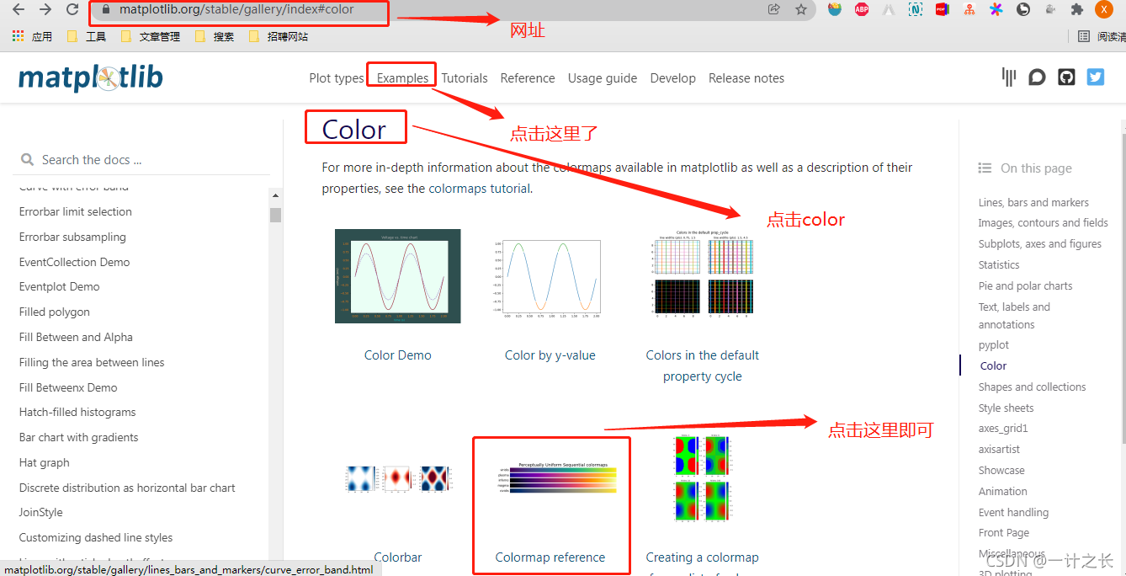The height and width of the screenshot is (576, 1126).
Task: Click the dashed-square N extension icon
Action: 916,10
